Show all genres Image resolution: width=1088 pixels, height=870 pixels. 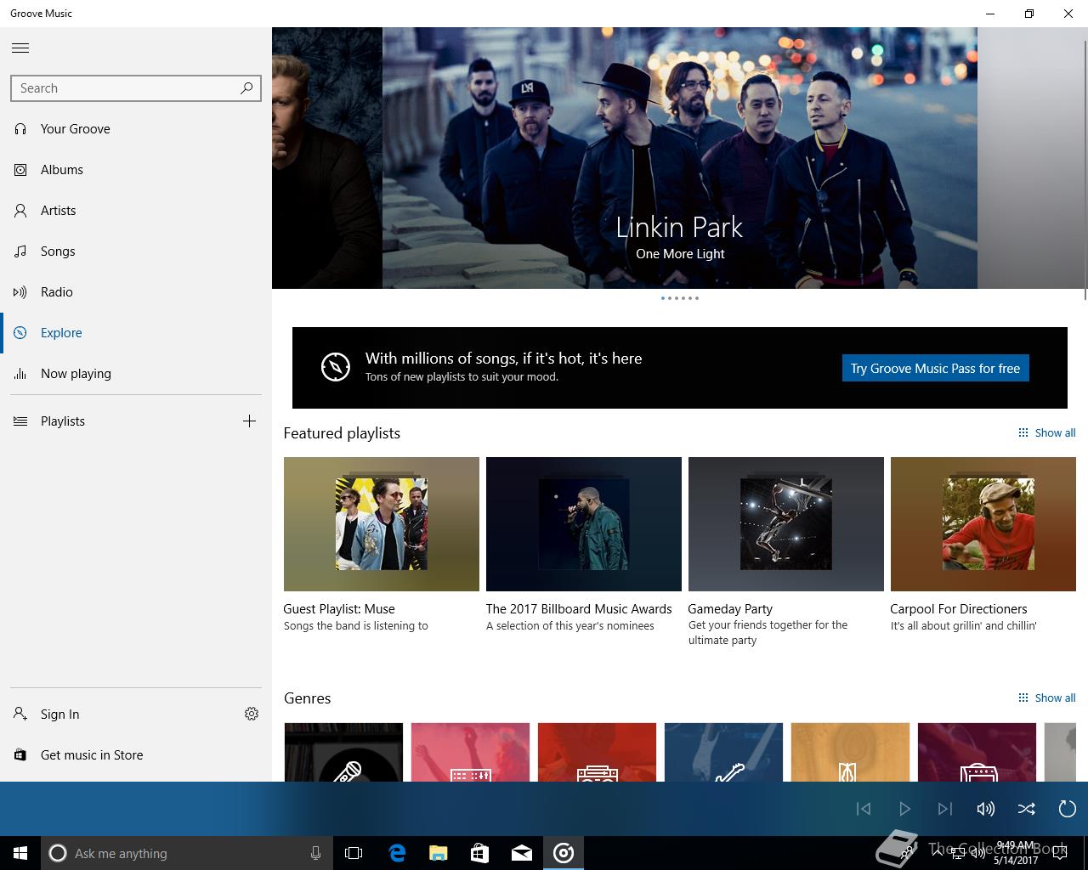point(1046,698)
